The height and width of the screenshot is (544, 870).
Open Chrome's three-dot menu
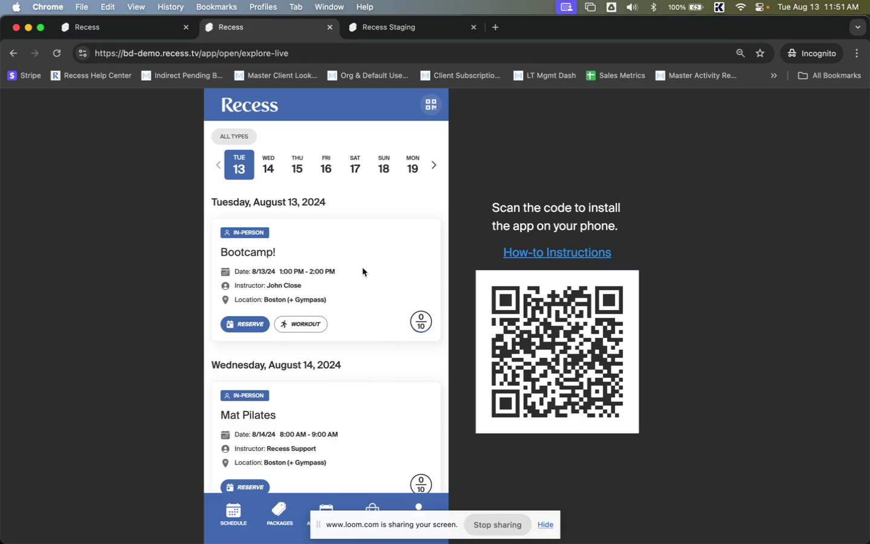[857, 53]
